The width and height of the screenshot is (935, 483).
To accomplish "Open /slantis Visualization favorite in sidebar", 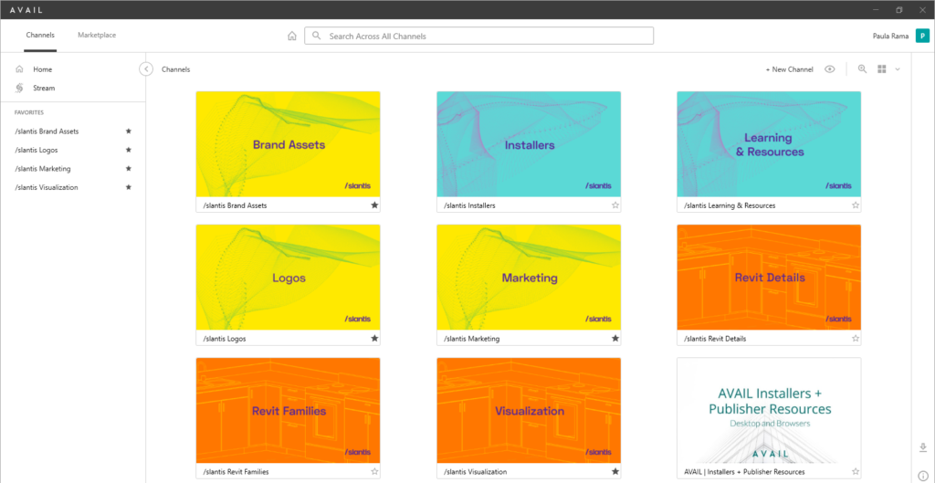I will tap(47, 187).
